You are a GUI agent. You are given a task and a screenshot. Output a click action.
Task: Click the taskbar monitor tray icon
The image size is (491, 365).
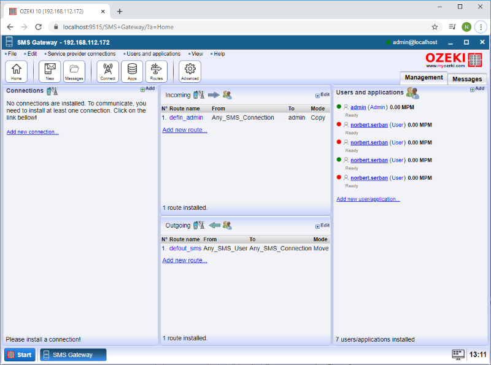[458, 355]
